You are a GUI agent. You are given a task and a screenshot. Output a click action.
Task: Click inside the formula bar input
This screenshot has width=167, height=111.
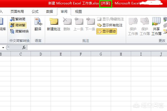pyautogui.click(x=95, y=47)
